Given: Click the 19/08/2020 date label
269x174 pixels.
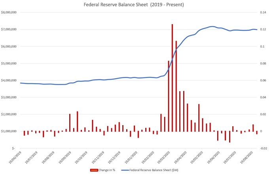Looking at the screenshot, I should (246, 157).
